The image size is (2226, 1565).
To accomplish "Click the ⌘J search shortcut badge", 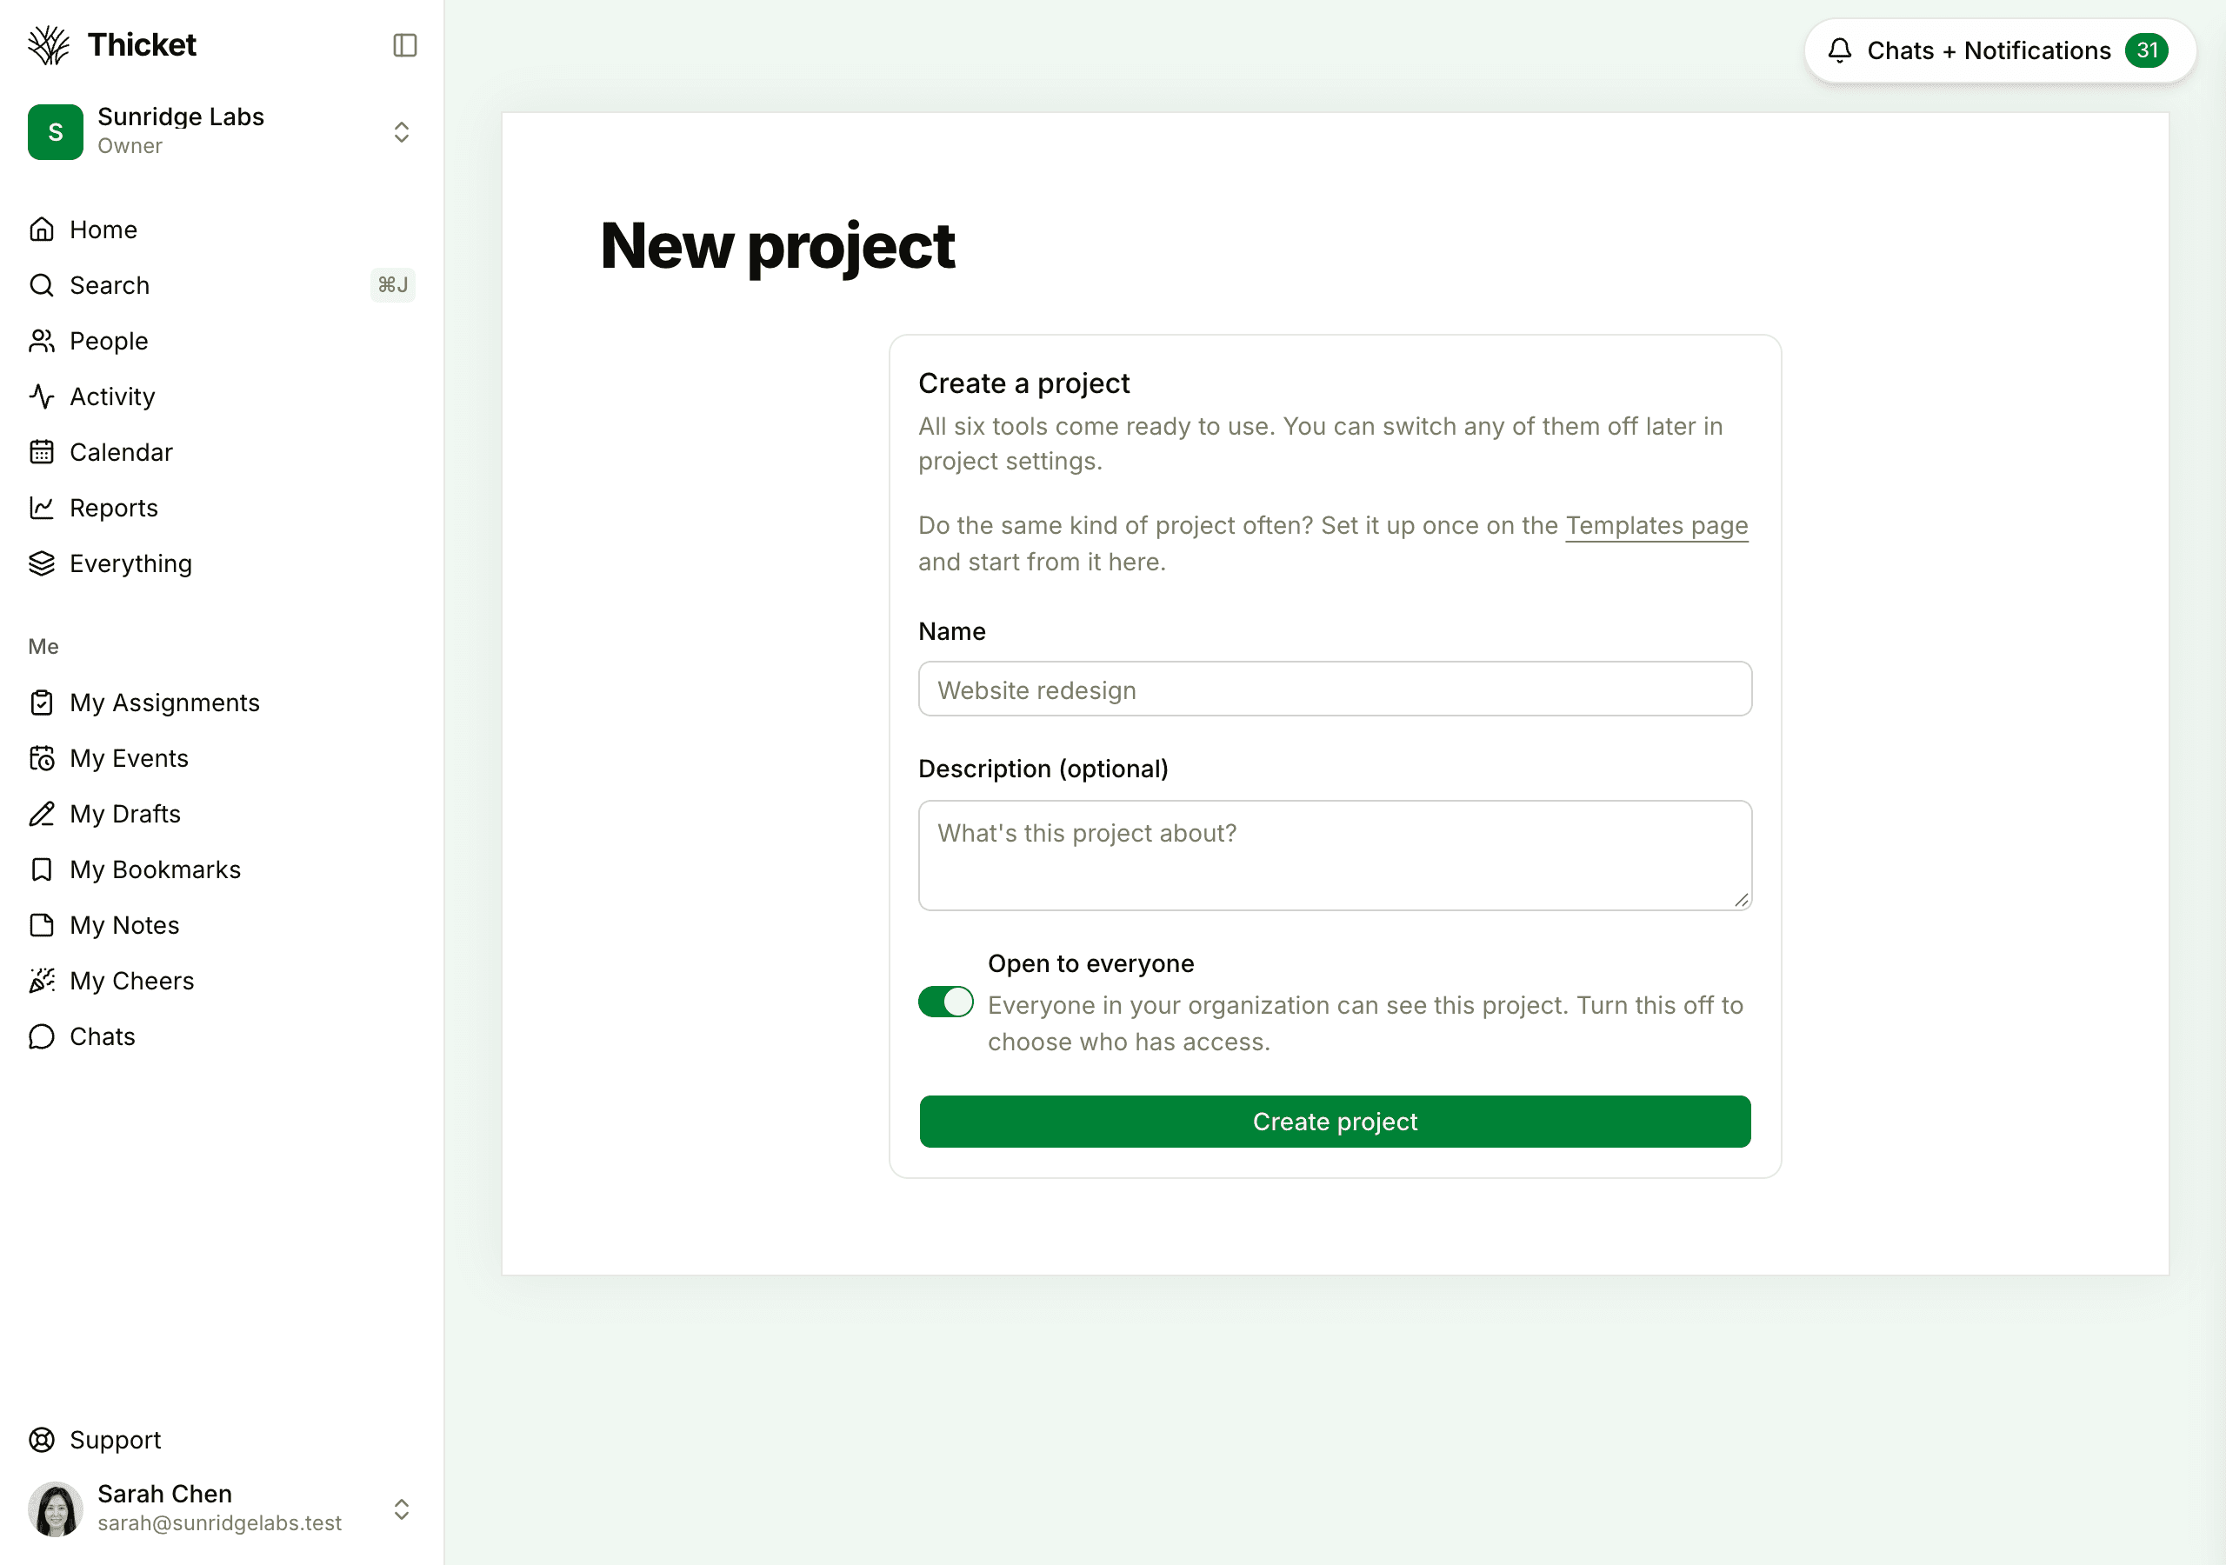I will [393, 285].
